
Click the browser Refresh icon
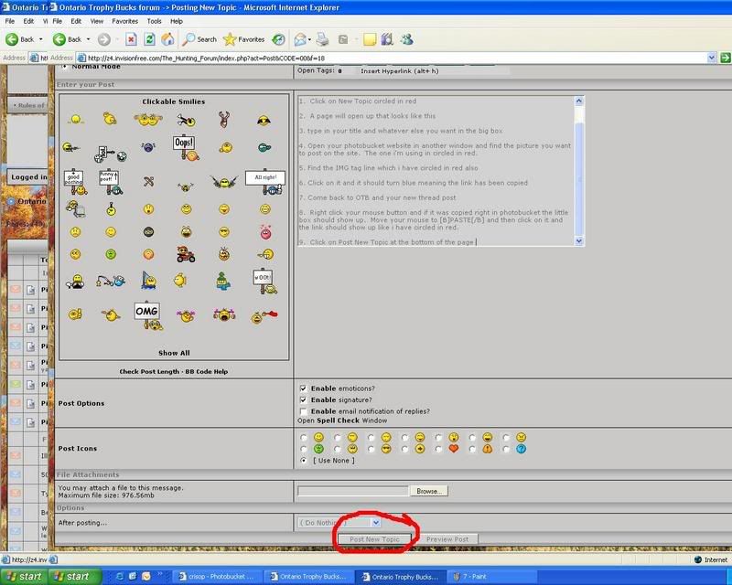[150, 39]
